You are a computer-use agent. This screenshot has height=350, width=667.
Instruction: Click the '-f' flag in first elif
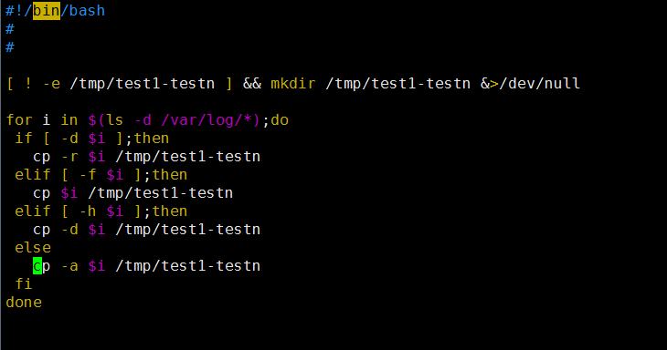88,175
